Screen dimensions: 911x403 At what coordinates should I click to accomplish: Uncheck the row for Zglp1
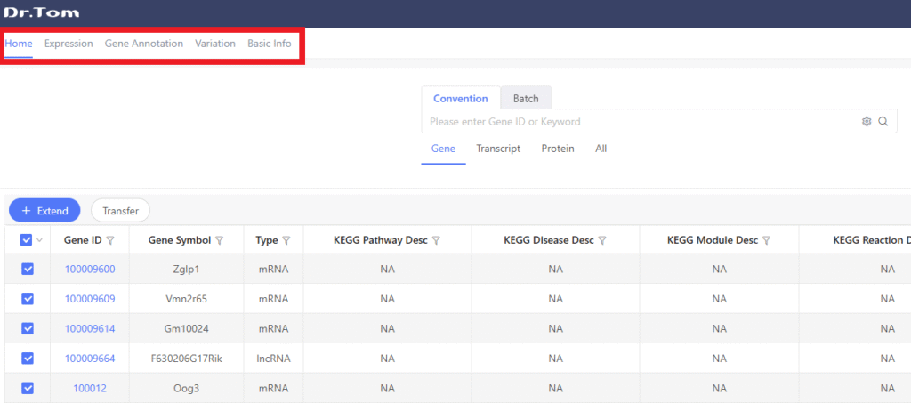click(28, 270)
